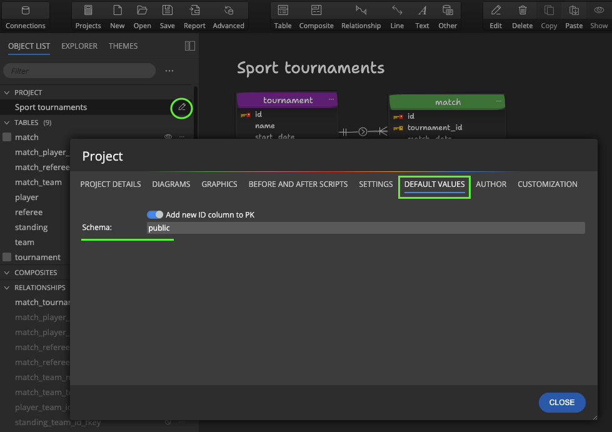The width and height of the screenshot is (612, 432).
Task: Click tournament_id column in match table
Action: click(x=434, y=128)
